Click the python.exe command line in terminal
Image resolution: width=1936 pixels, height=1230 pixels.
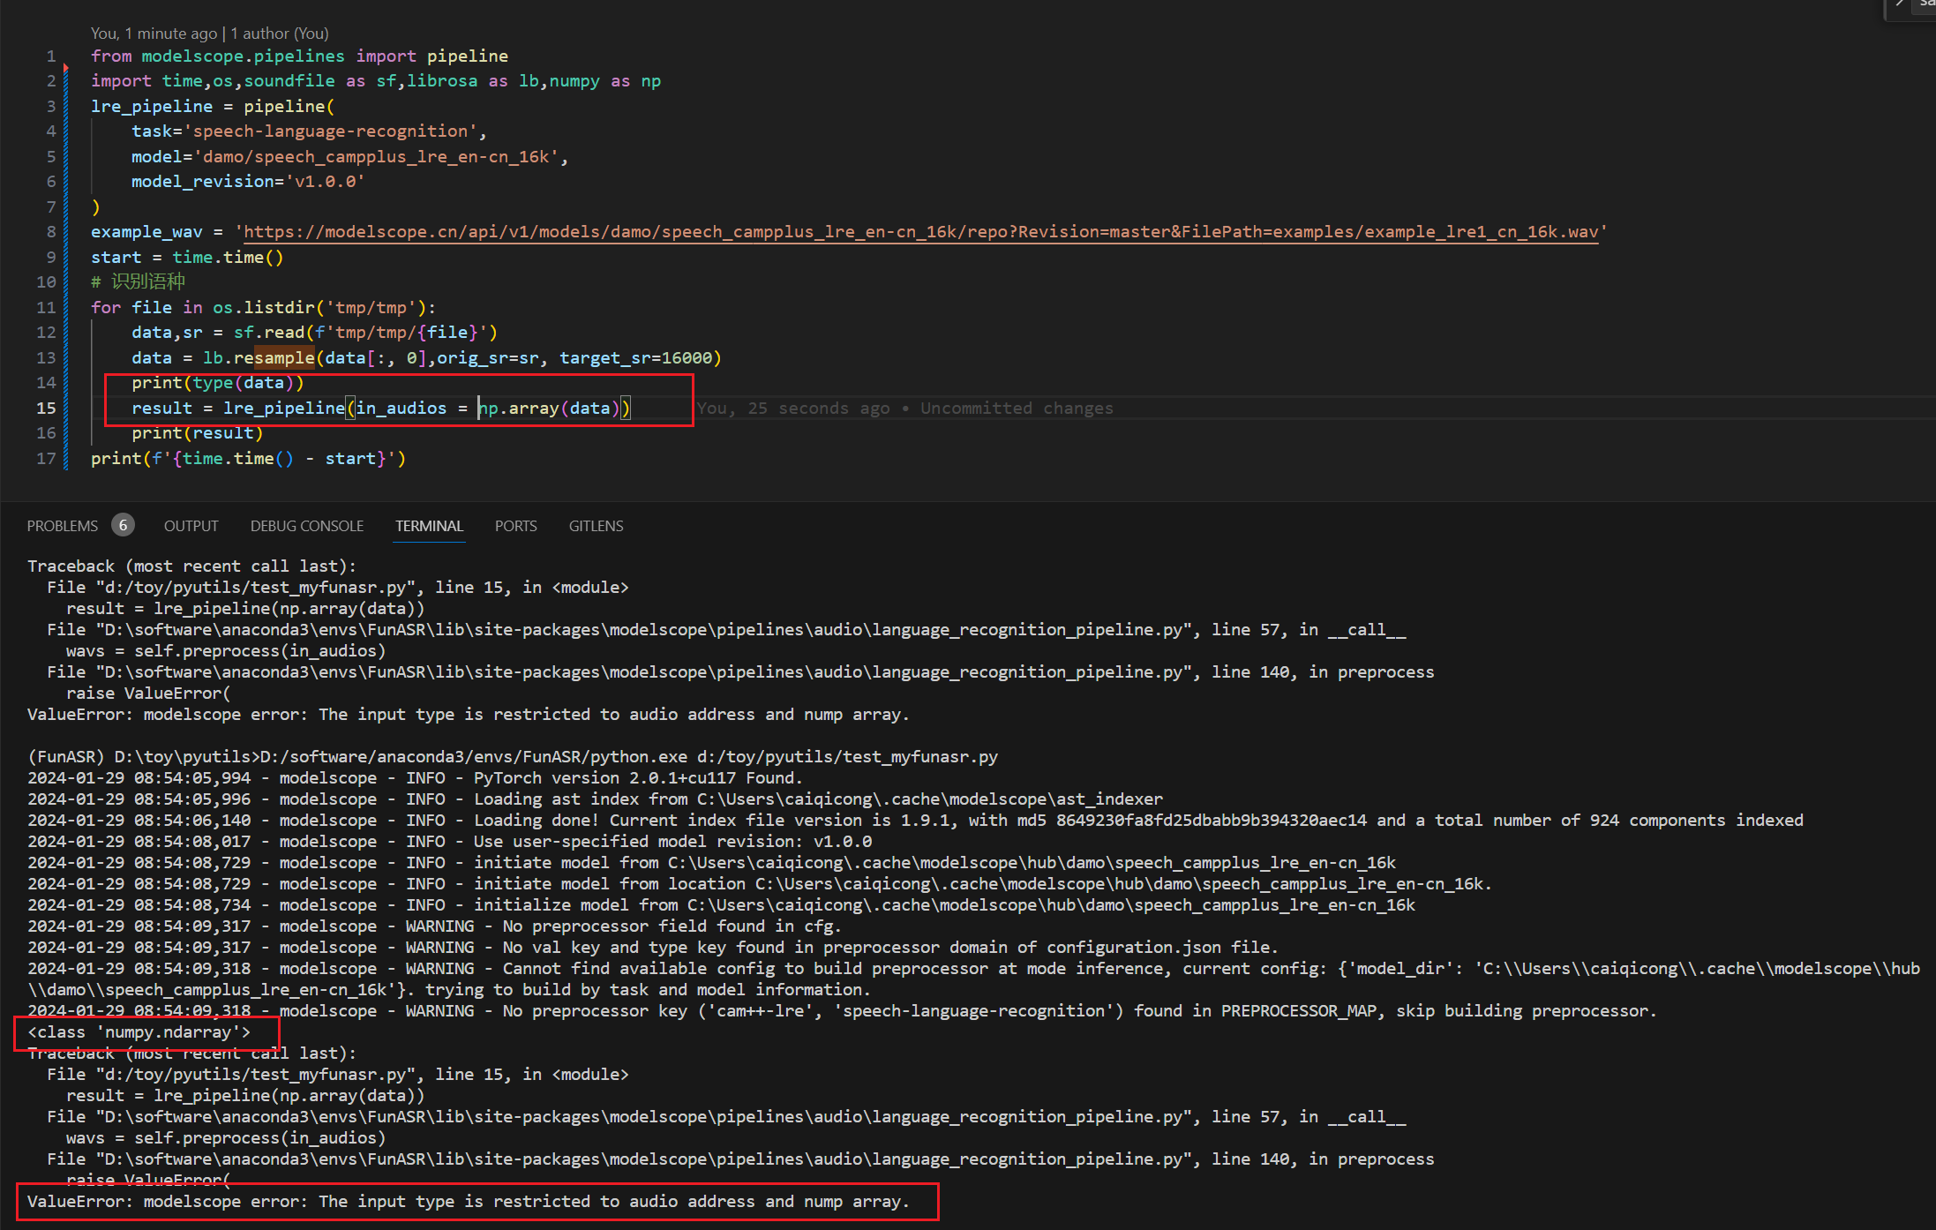[x=513, y=757]
